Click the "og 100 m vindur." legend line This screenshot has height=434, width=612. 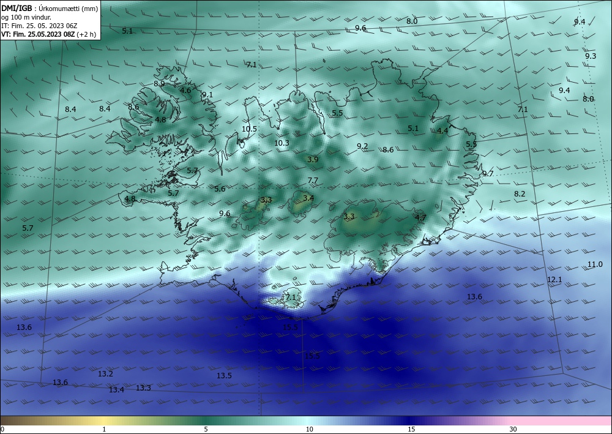26,17
